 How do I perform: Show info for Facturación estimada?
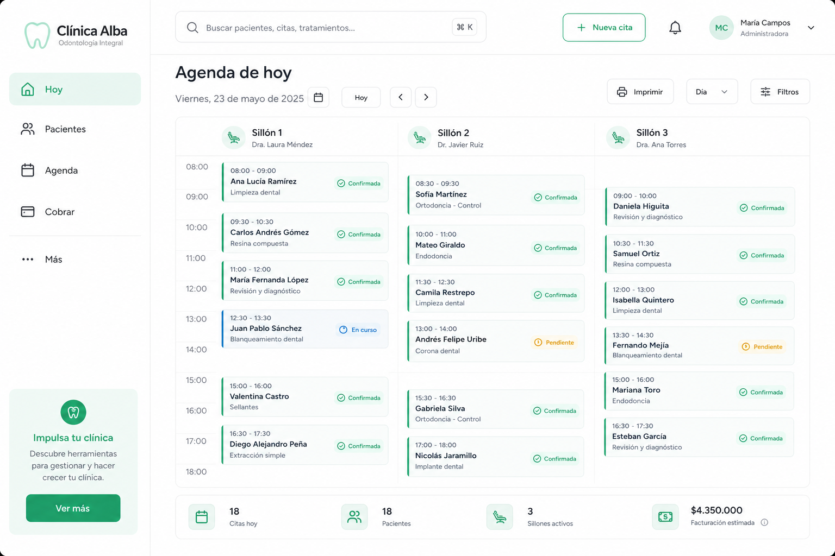coord(764,522)
